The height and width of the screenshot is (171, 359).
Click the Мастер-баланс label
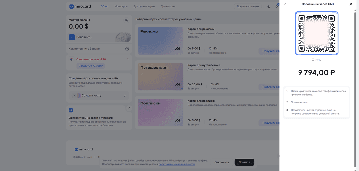(x=79, y=20)
